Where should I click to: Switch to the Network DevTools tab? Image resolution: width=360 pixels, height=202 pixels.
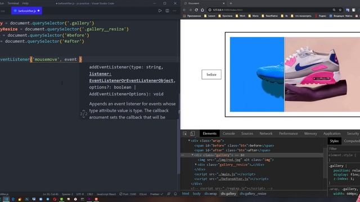(266, 134)
